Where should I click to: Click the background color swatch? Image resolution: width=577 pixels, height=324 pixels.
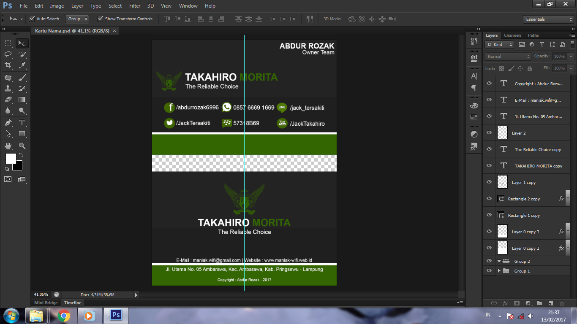[x=18, y=166]
